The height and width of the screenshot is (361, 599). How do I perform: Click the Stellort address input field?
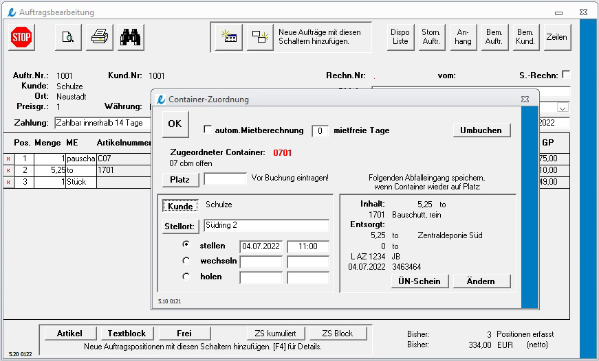coord(266,225)
